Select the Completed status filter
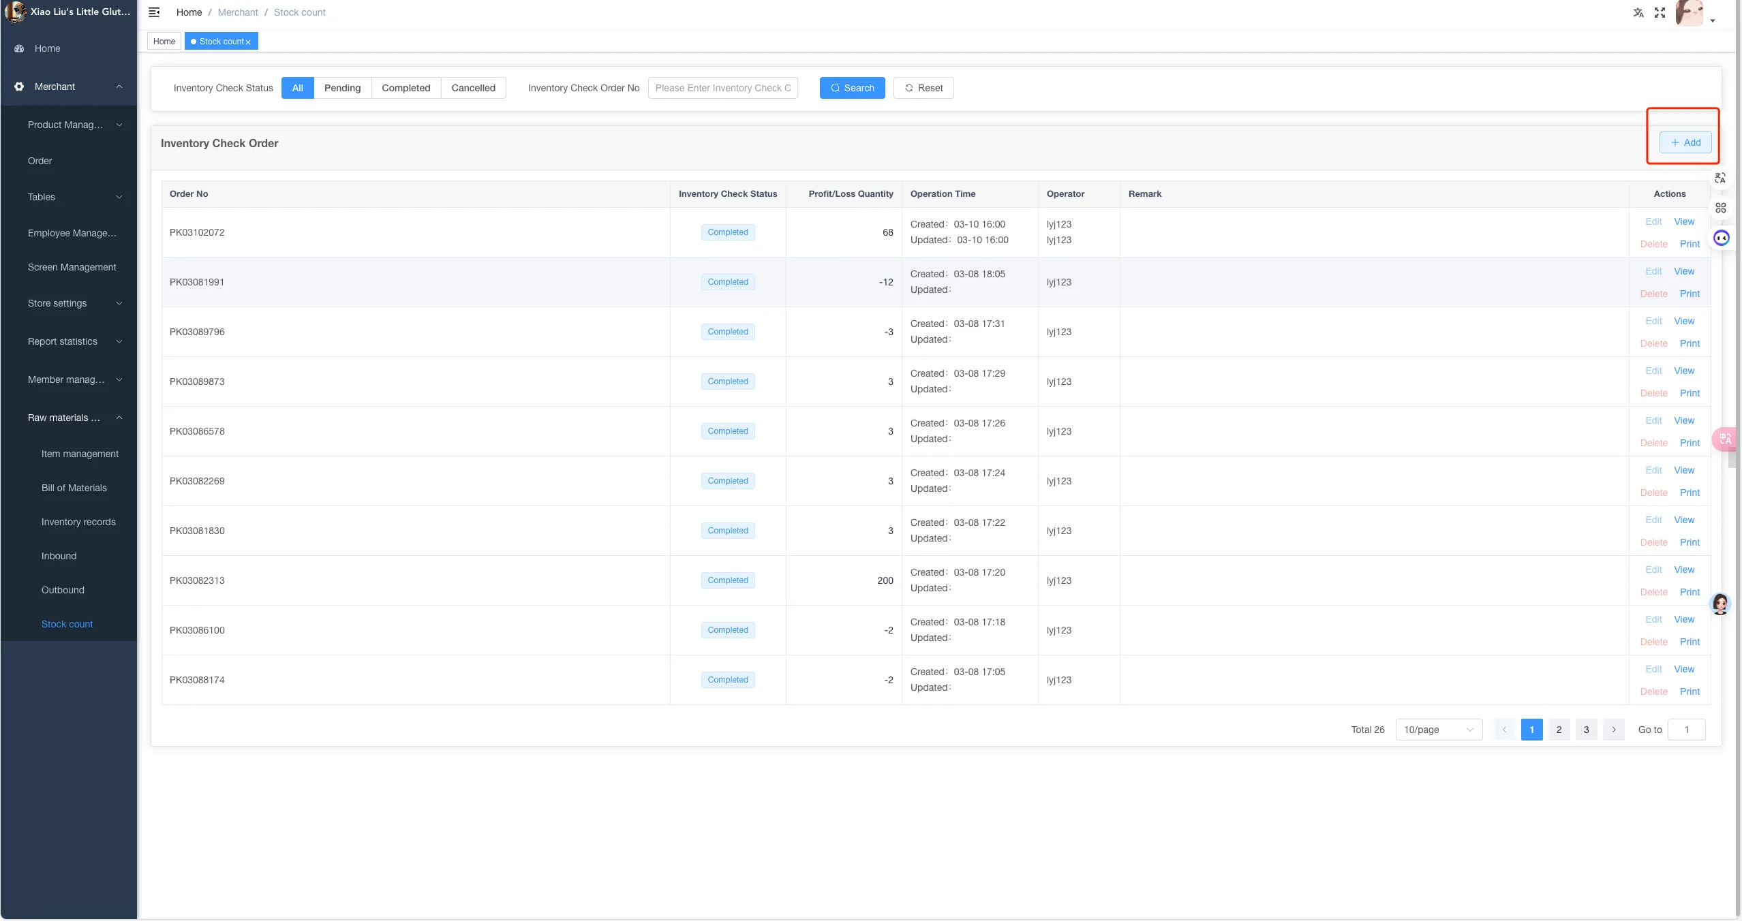 tap(406, 88)
